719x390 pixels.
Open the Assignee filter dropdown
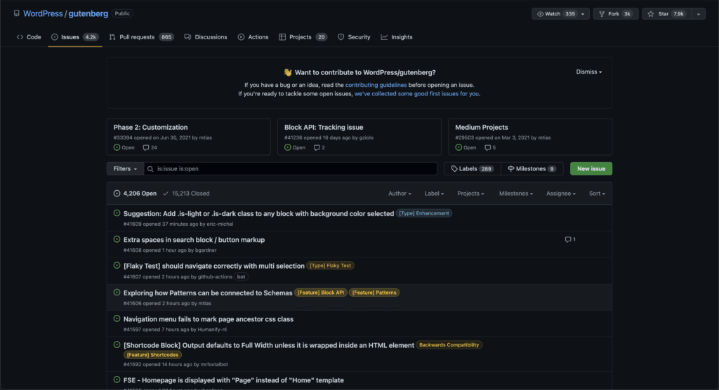point(561,194)
